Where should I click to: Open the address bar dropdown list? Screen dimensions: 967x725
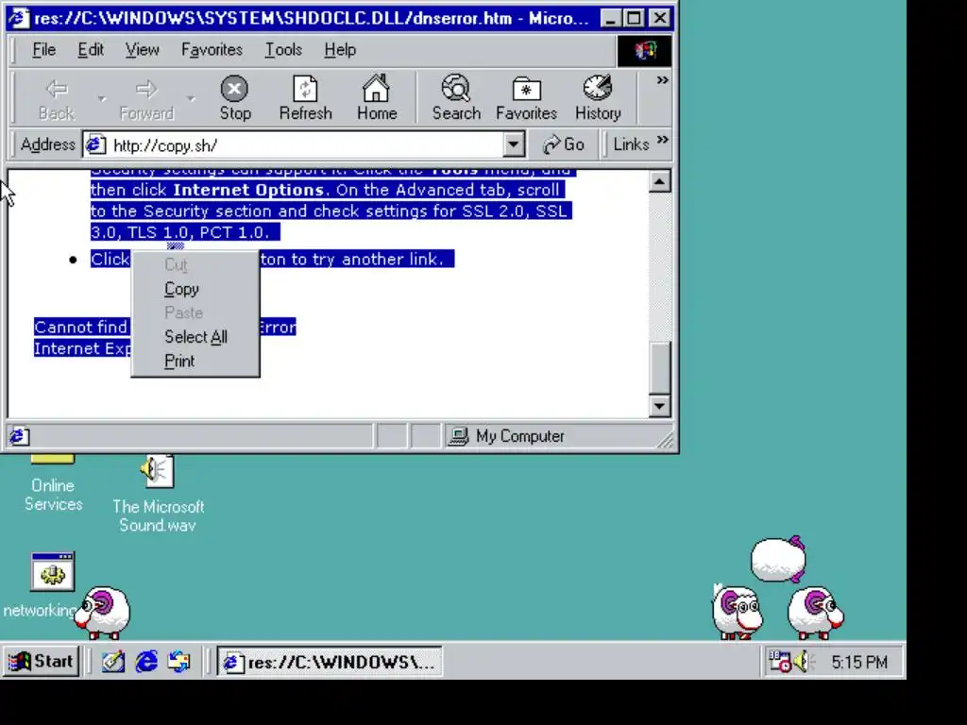pos(513,144)
